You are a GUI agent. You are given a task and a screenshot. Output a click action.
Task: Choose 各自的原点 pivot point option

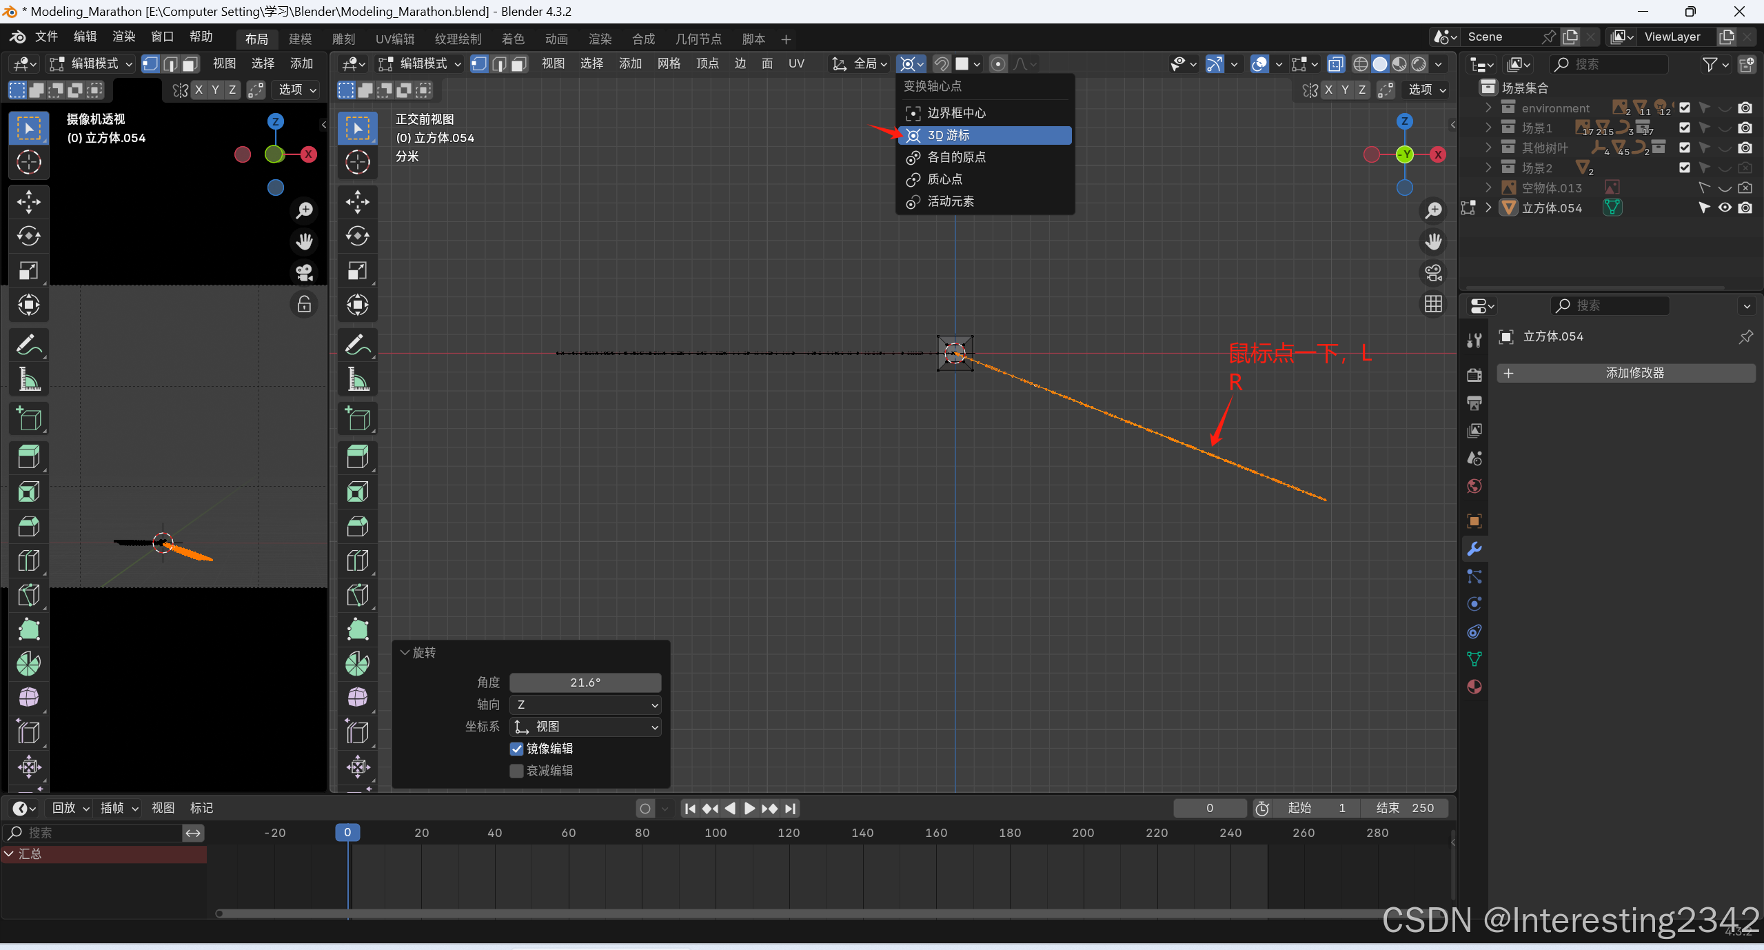[x=956, y=157]
